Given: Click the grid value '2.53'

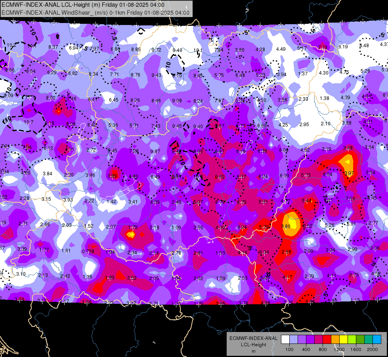Looking at the screenshot, I should [243, 278].
